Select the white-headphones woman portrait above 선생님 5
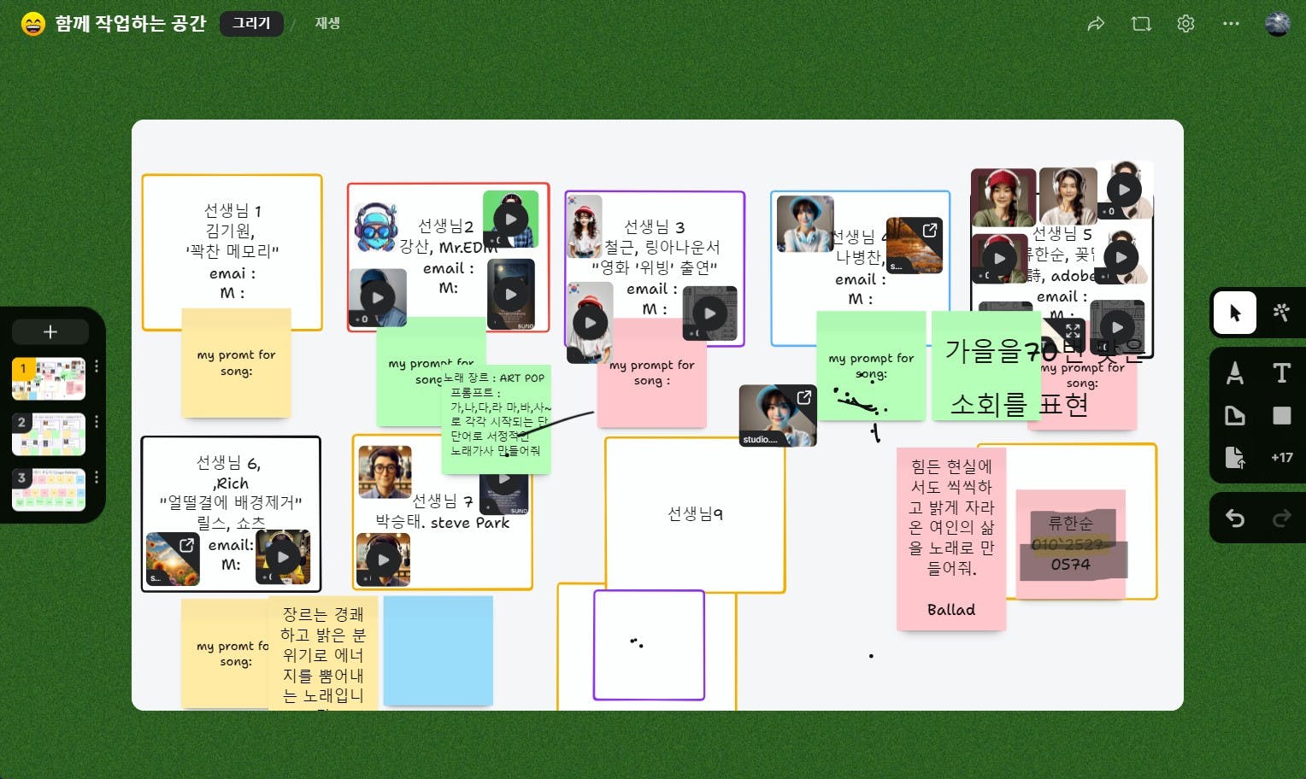This screenshot has width=1306, height=779. [1068, 196]
